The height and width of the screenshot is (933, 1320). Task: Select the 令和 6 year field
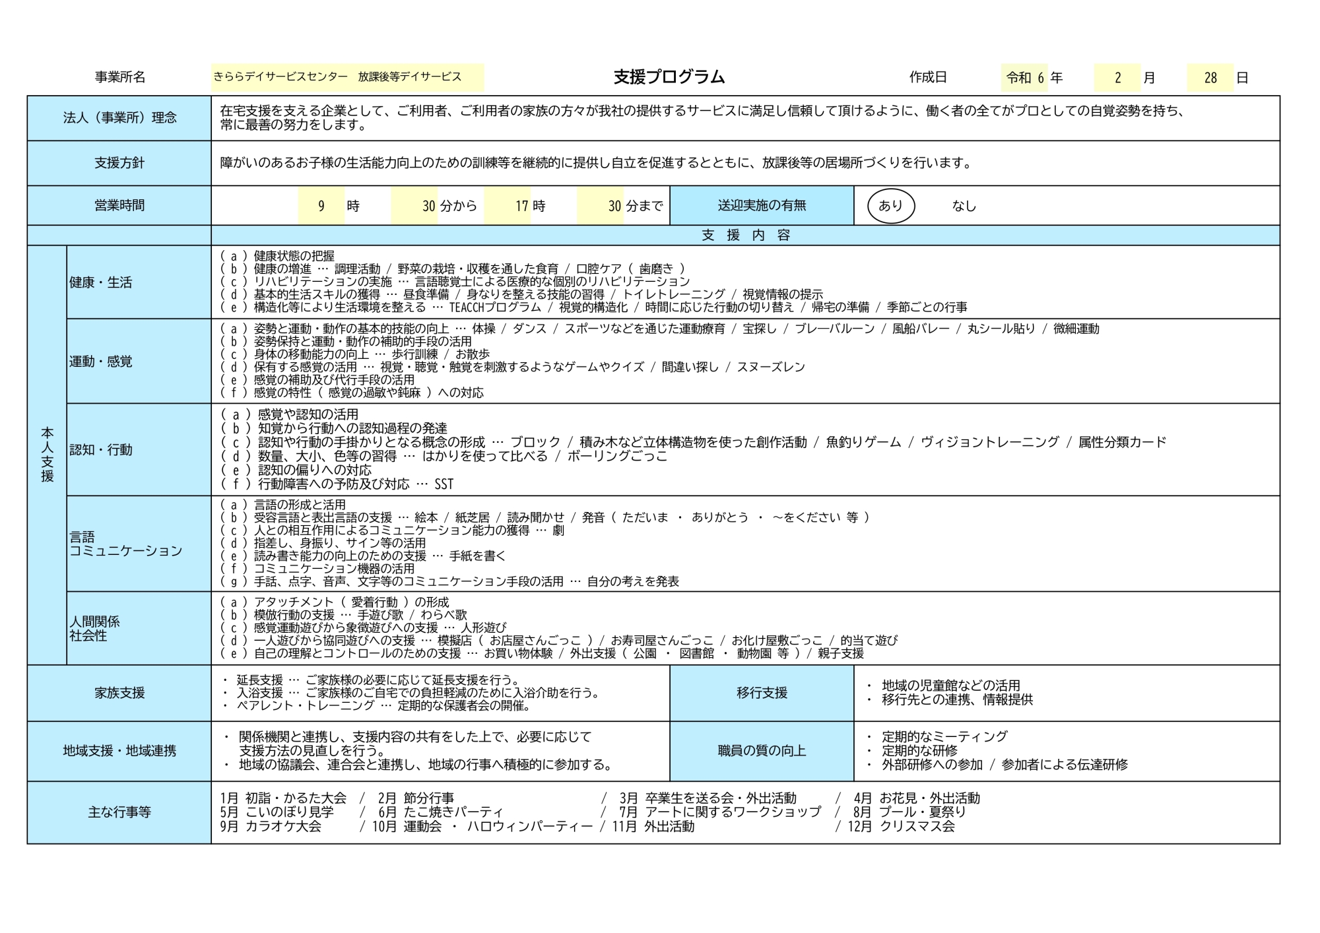click(x=1024, y=78)
